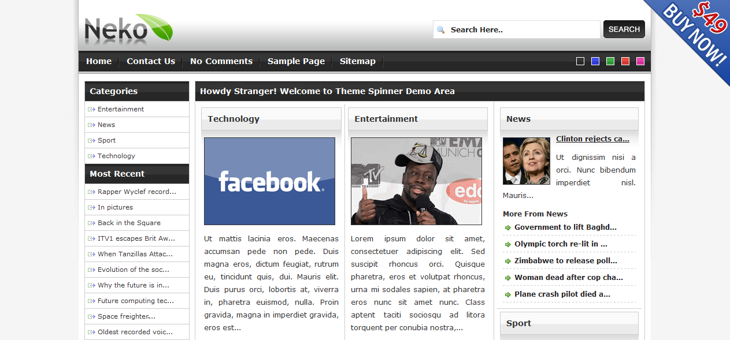Image resolution: width=730 pixels, height=340 pixels.
Task: Open Evolution of the soc post
Action: pos(134,270)
